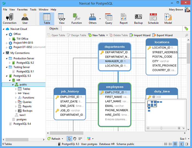Screen dimensions: 192x148
Task: Click the Navicat logo in title bar
Action: pyautogui.click(x=4, y=3)
